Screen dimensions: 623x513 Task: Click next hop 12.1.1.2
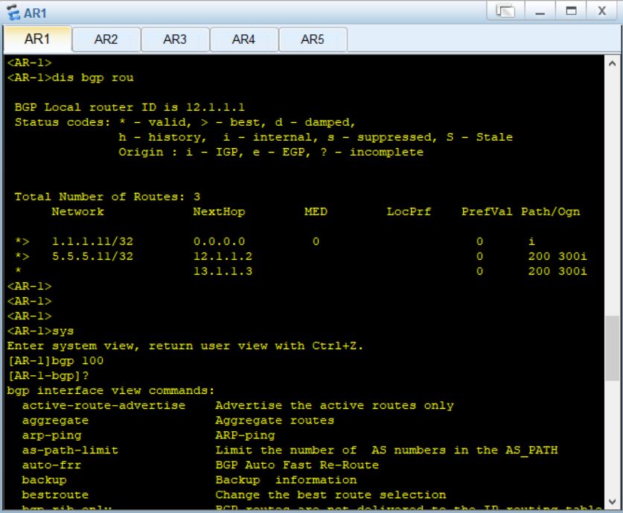pyautogui.click(x=223, y=256)
